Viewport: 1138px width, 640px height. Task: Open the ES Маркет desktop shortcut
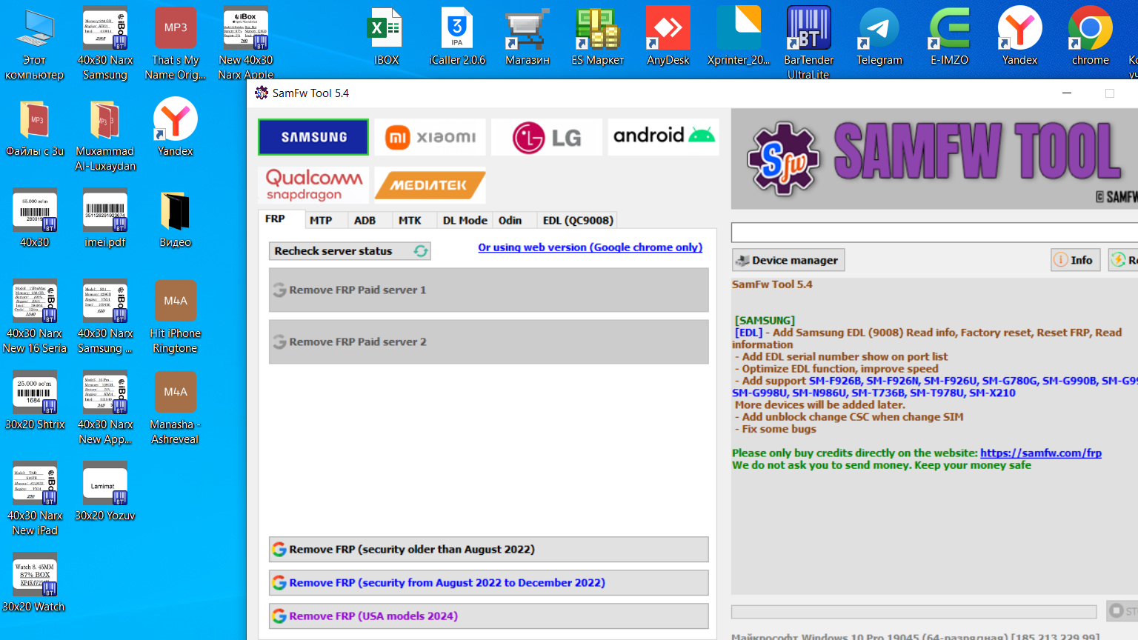[x=598, y=37]
